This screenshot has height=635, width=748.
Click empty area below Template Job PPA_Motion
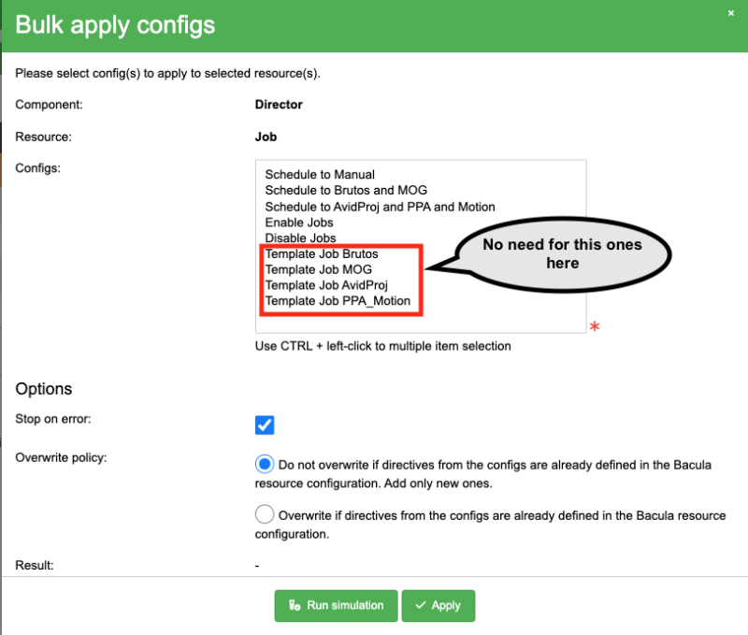click(x=421, y=324)
